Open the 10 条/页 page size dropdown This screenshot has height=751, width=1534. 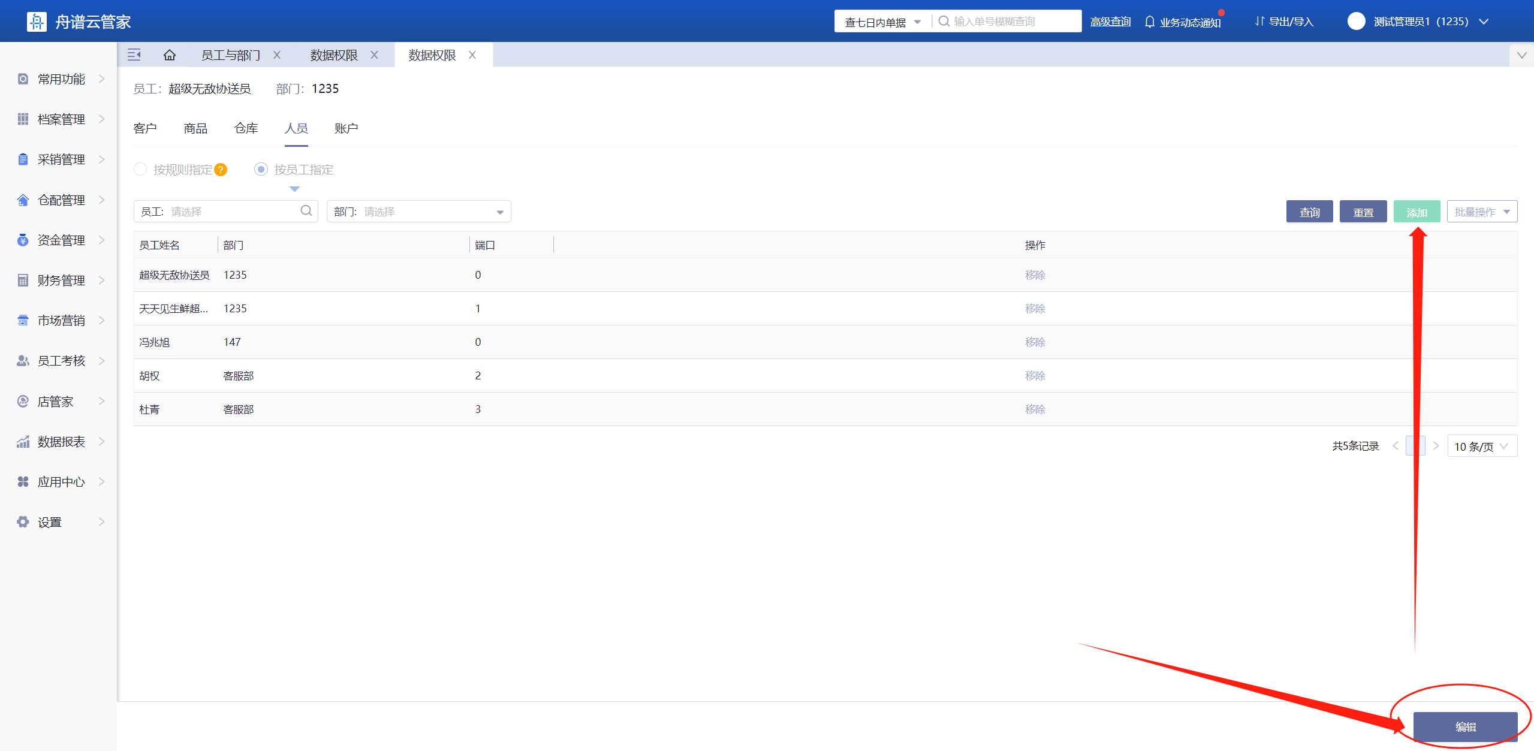tap(1481, 447)
